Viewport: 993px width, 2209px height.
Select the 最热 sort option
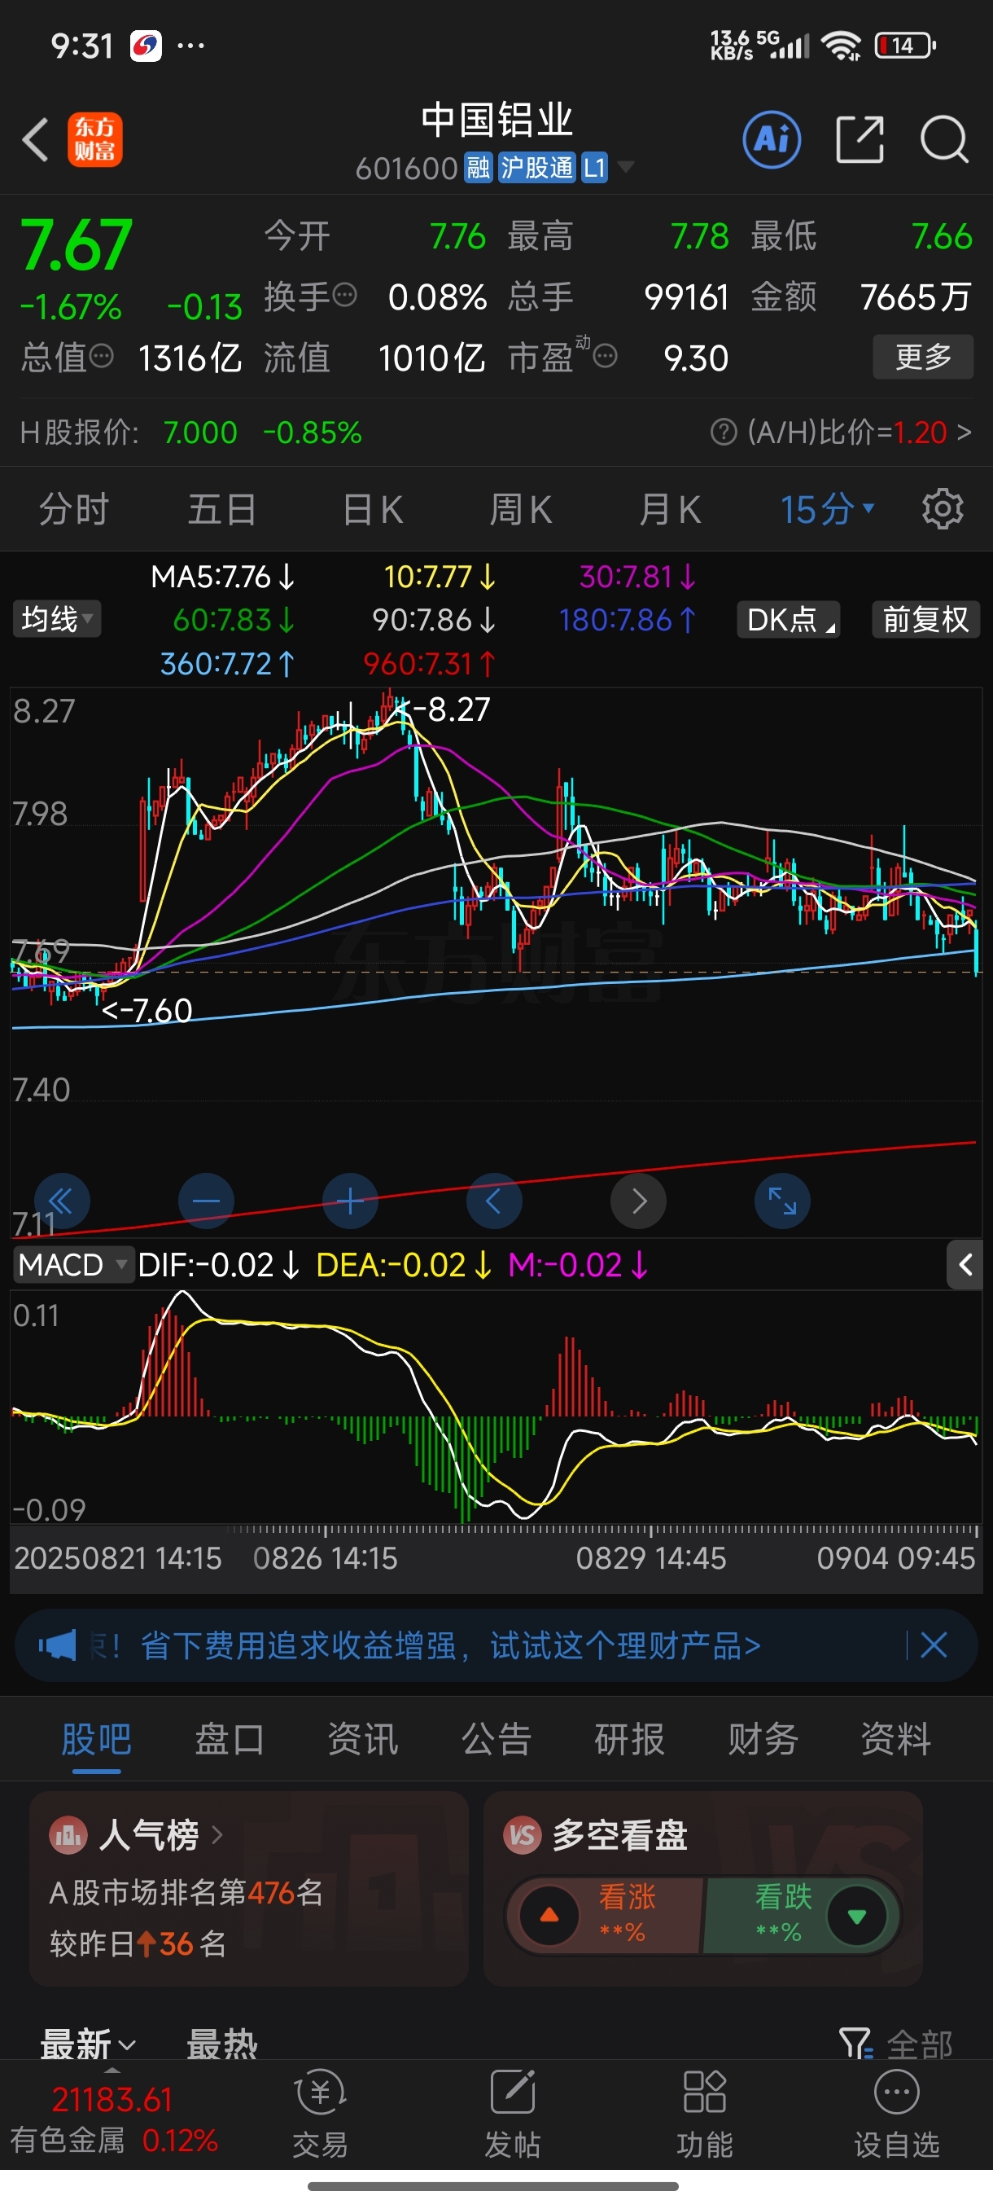pyautogui.click(x=222, y=2045)
